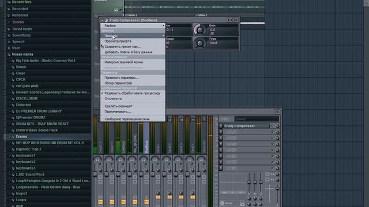Click the pan knob on the Send 1 track
Screen dimensions: 369x207
click(x=157, y=170)
